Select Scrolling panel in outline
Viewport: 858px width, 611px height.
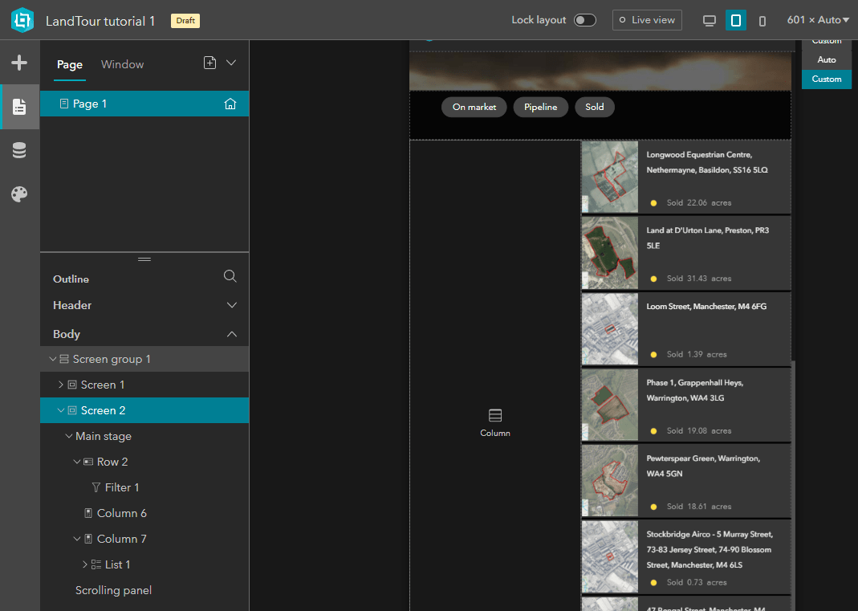click(x=144, y=590)
